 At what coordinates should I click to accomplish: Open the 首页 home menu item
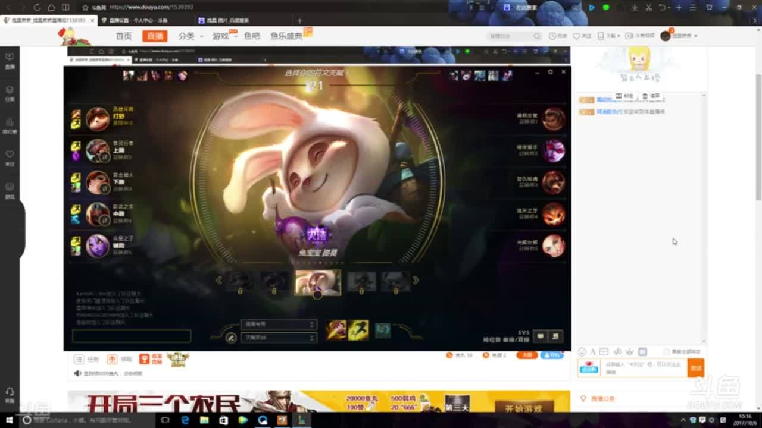point(123,36)
